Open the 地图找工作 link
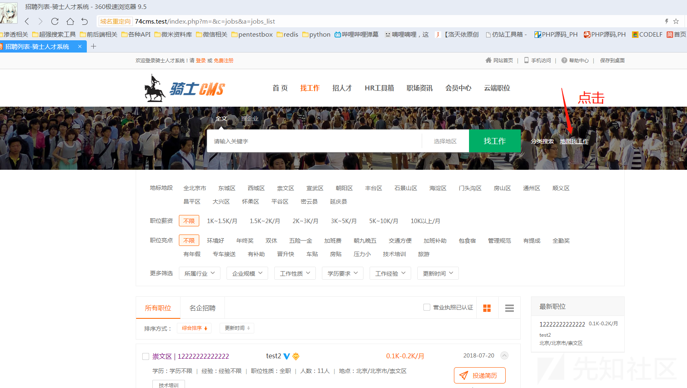This screenshot has height=388, width=687. pyautogui.click(x=574, y=141)
